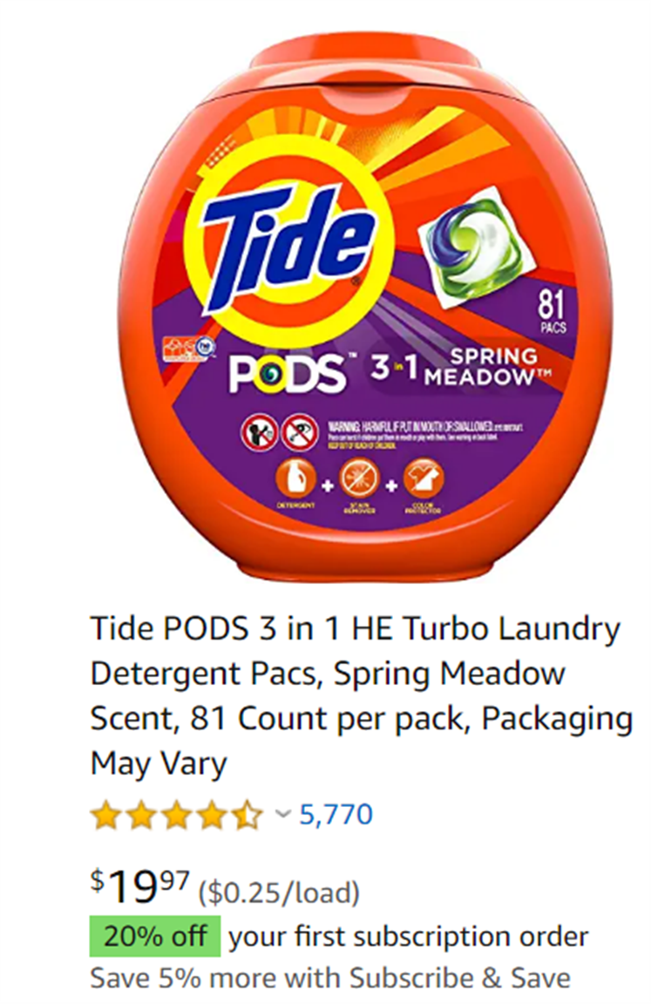Click the white PODS wordmark on the label
The image size is (651, 1004).
288,376
